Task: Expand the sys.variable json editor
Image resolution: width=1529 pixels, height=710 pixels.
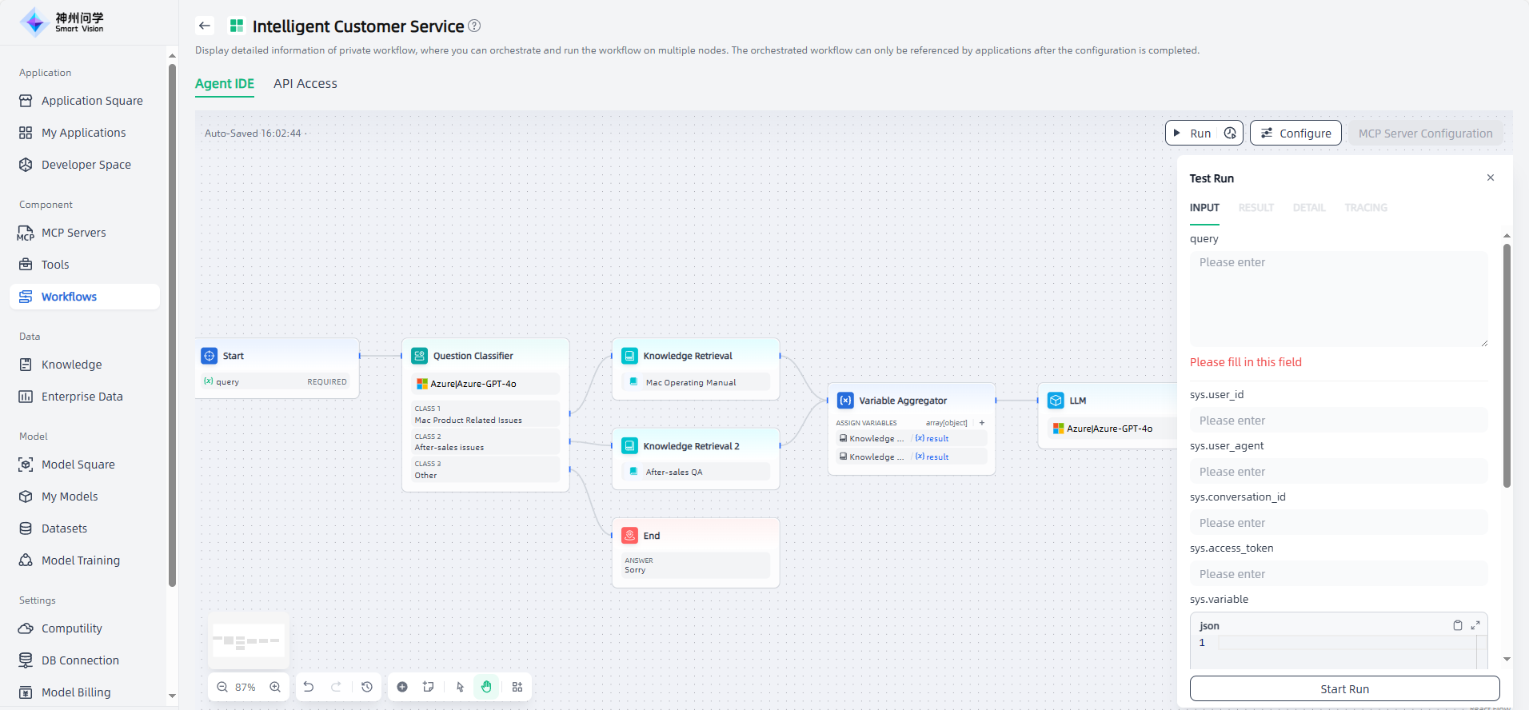Action: click(x=1475, y=625)
